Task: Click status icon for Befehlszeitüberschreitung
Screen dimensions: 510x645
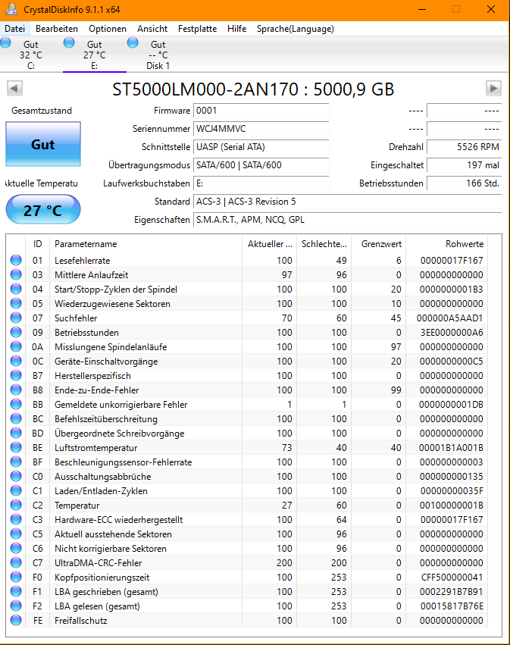Action: pos(16,418)
